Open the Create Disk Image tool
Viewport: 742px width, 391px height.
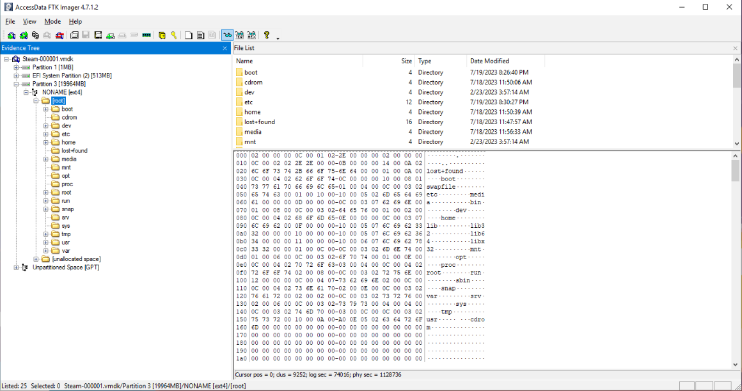point(74,35)
